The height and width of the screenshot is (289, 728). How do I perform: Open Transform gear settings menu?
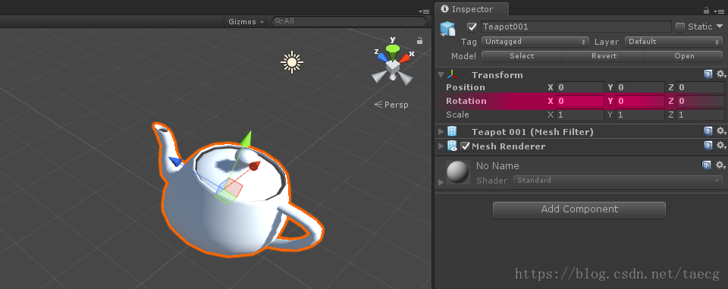(x=720, y=74)
